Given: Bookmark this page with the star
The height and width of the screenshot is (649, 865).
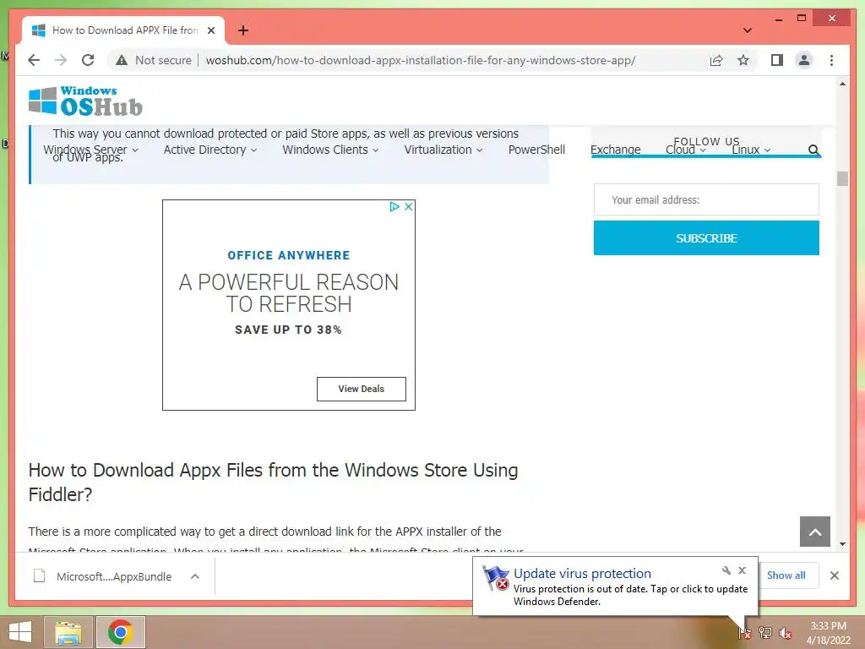Looking at the screenshot, I should [x=743, y=60].
